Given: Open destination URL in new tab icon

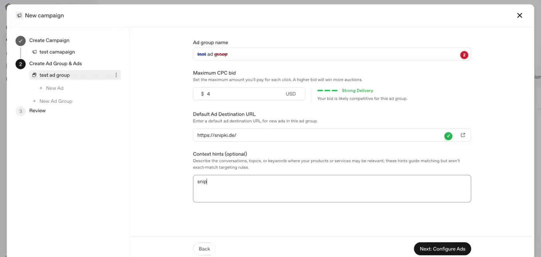Looking at the screenshot, I should pyautogui.click(x=463, y=135).
